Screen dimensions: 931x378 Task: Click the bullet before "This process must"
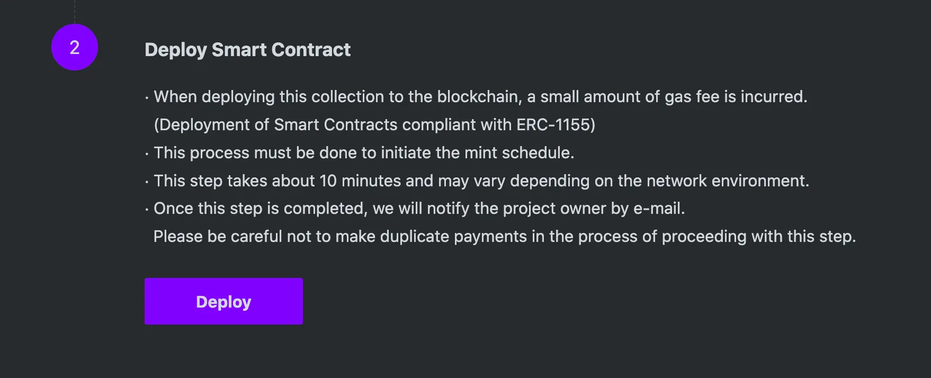click(x=147, y=154)
